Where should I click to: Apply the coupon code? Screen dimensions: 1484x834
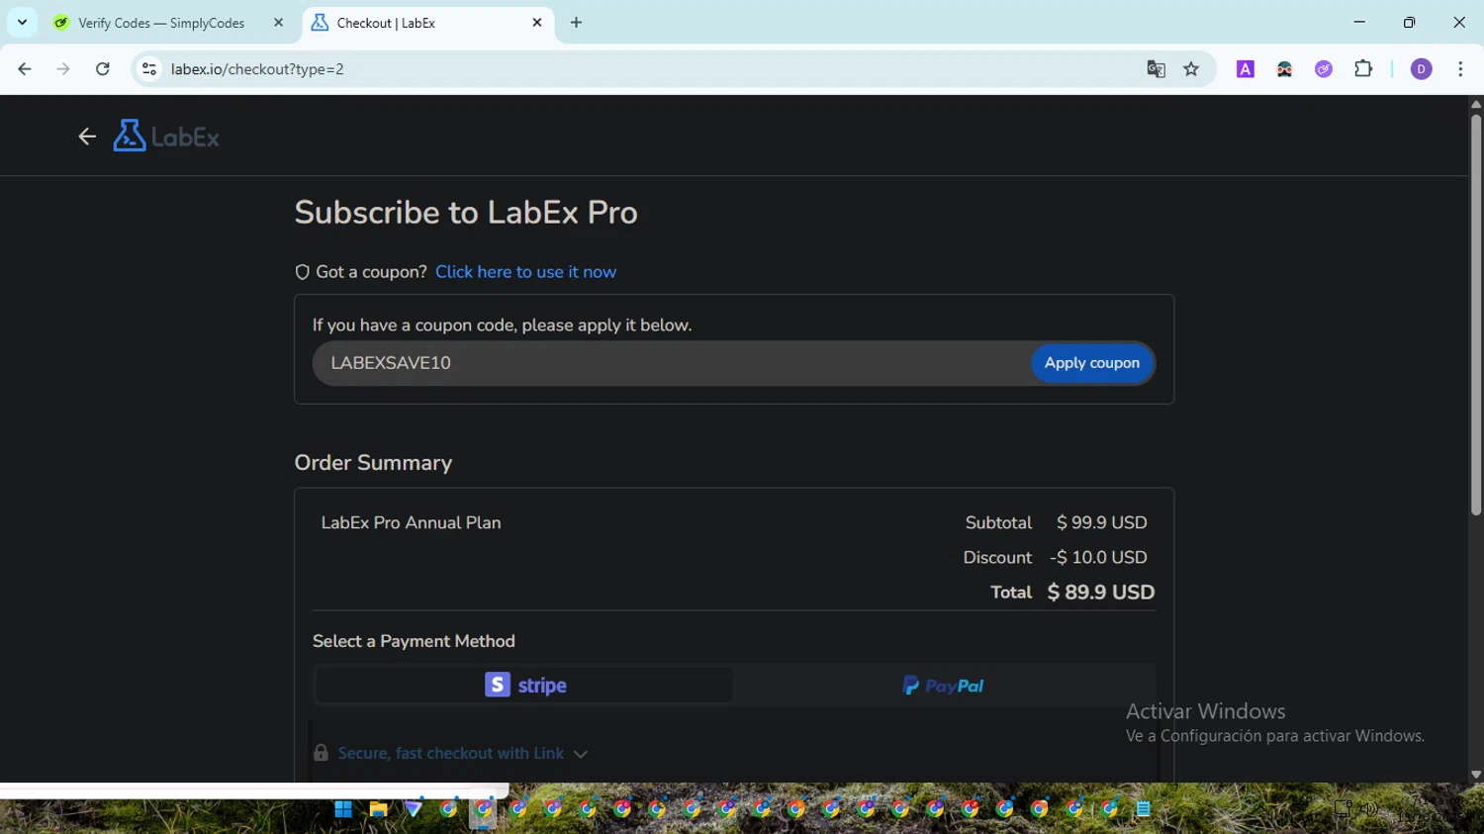[x=1092, y=363]
